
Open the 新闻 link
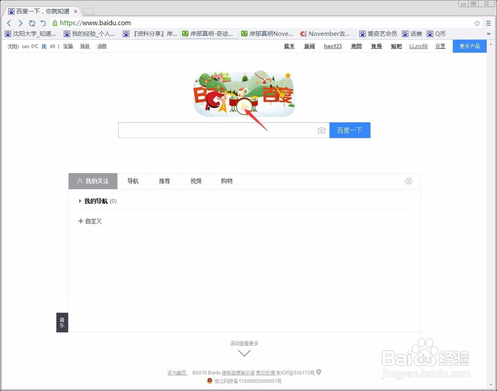309,46
